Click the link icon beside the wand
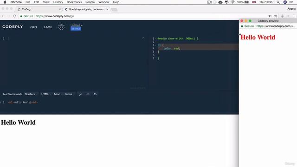The height and width of the screenshot is (167, 297). pyautogui.click(x=88, y=94)
